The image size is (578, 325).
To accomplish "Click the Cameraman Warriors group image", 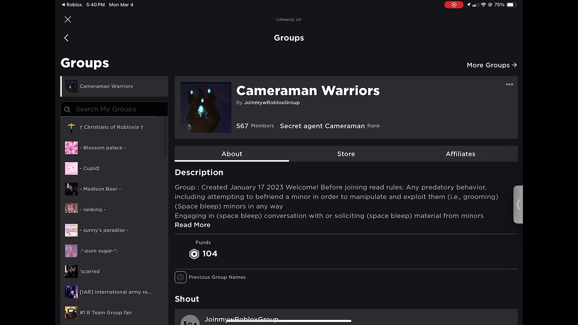I will [206, 107].
